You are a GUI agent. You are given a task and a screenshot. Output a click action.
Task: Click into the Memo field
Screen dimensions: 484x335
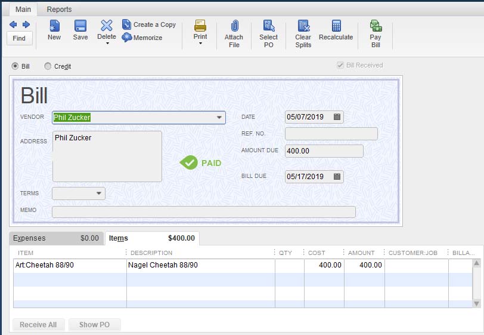point(203,212)
